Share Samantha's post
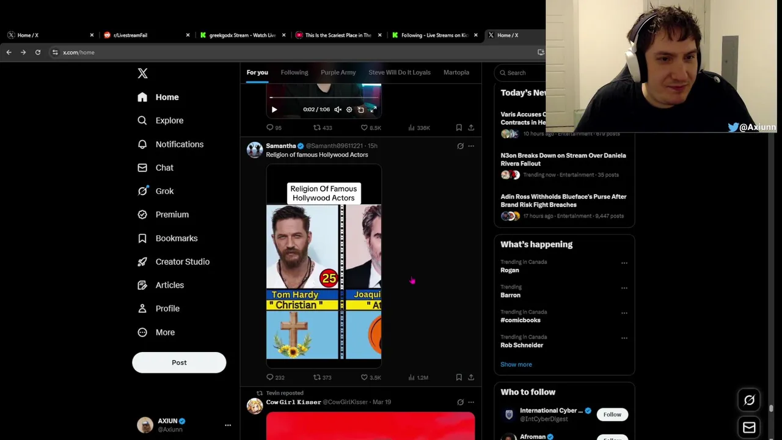Image resolution: width=782 pixels, height=440 pixels. pyautogui.click(x=471, y=378)
